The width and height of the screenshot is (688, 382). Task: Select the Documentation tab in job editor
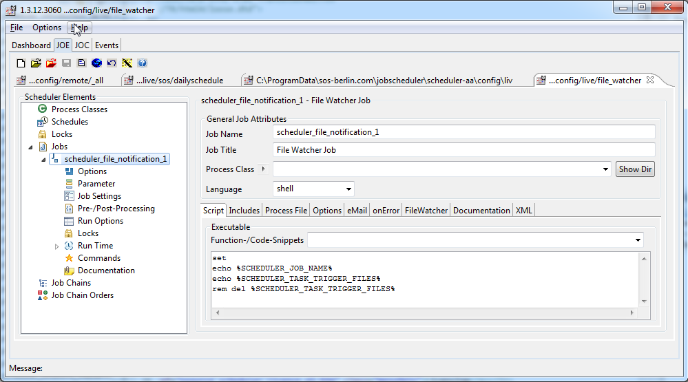pos(481,211)
